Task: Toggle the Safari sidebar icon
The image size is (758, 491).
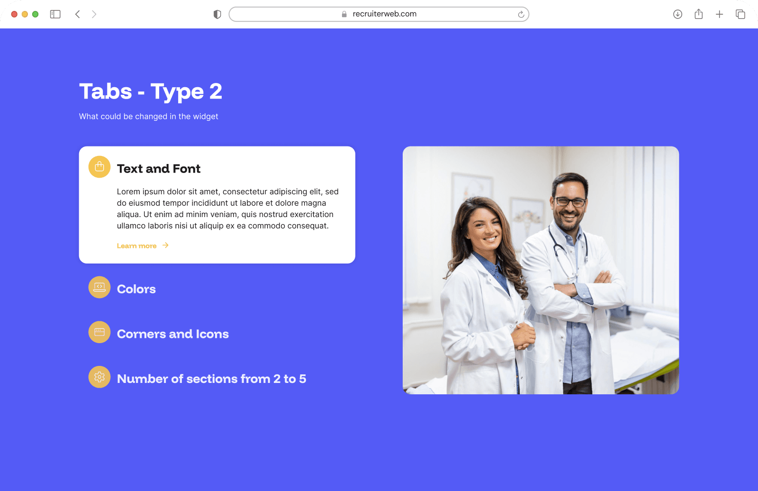Action: tap(55, 14)
